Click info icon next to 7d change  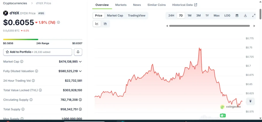click(59, 22)
